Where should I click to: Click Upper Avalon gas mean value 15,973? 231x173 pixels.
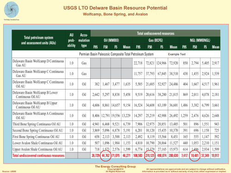tap(174, 149)
